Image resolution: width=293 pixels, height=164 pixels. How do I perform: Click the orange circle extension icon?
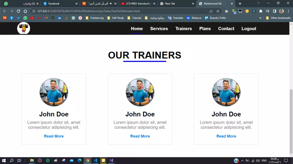[x=247, y=11]
